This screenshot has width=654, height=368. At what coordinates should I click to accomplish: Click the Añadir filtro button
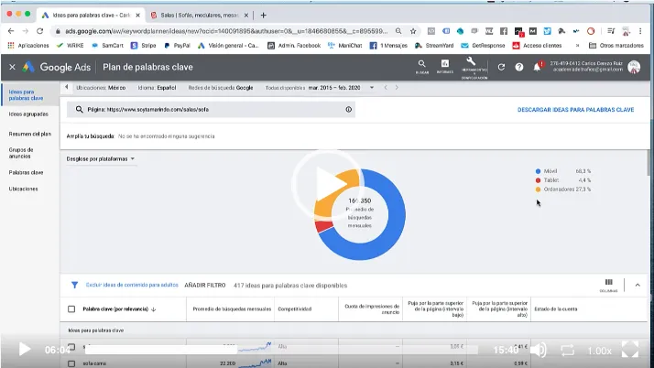coord(205,286)
